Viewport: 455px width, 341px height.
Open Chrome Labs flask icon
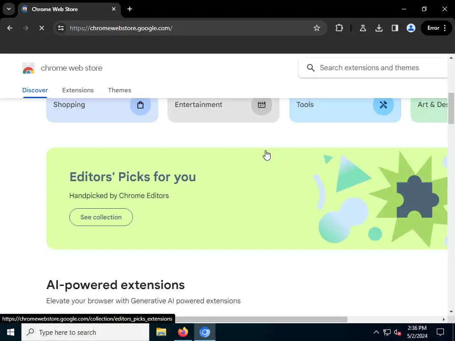coord(363,28)
